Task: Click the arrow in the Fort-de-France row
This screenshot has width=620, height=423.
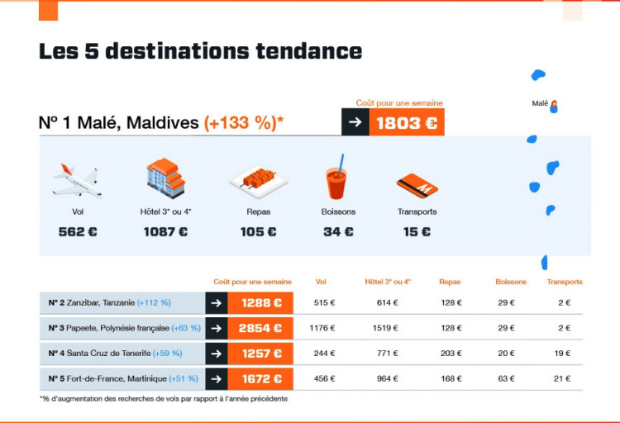Action: 217,378
